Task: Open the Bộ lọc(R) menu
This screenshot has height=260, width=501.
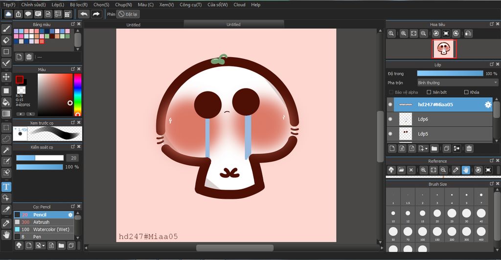Action: 79,5
